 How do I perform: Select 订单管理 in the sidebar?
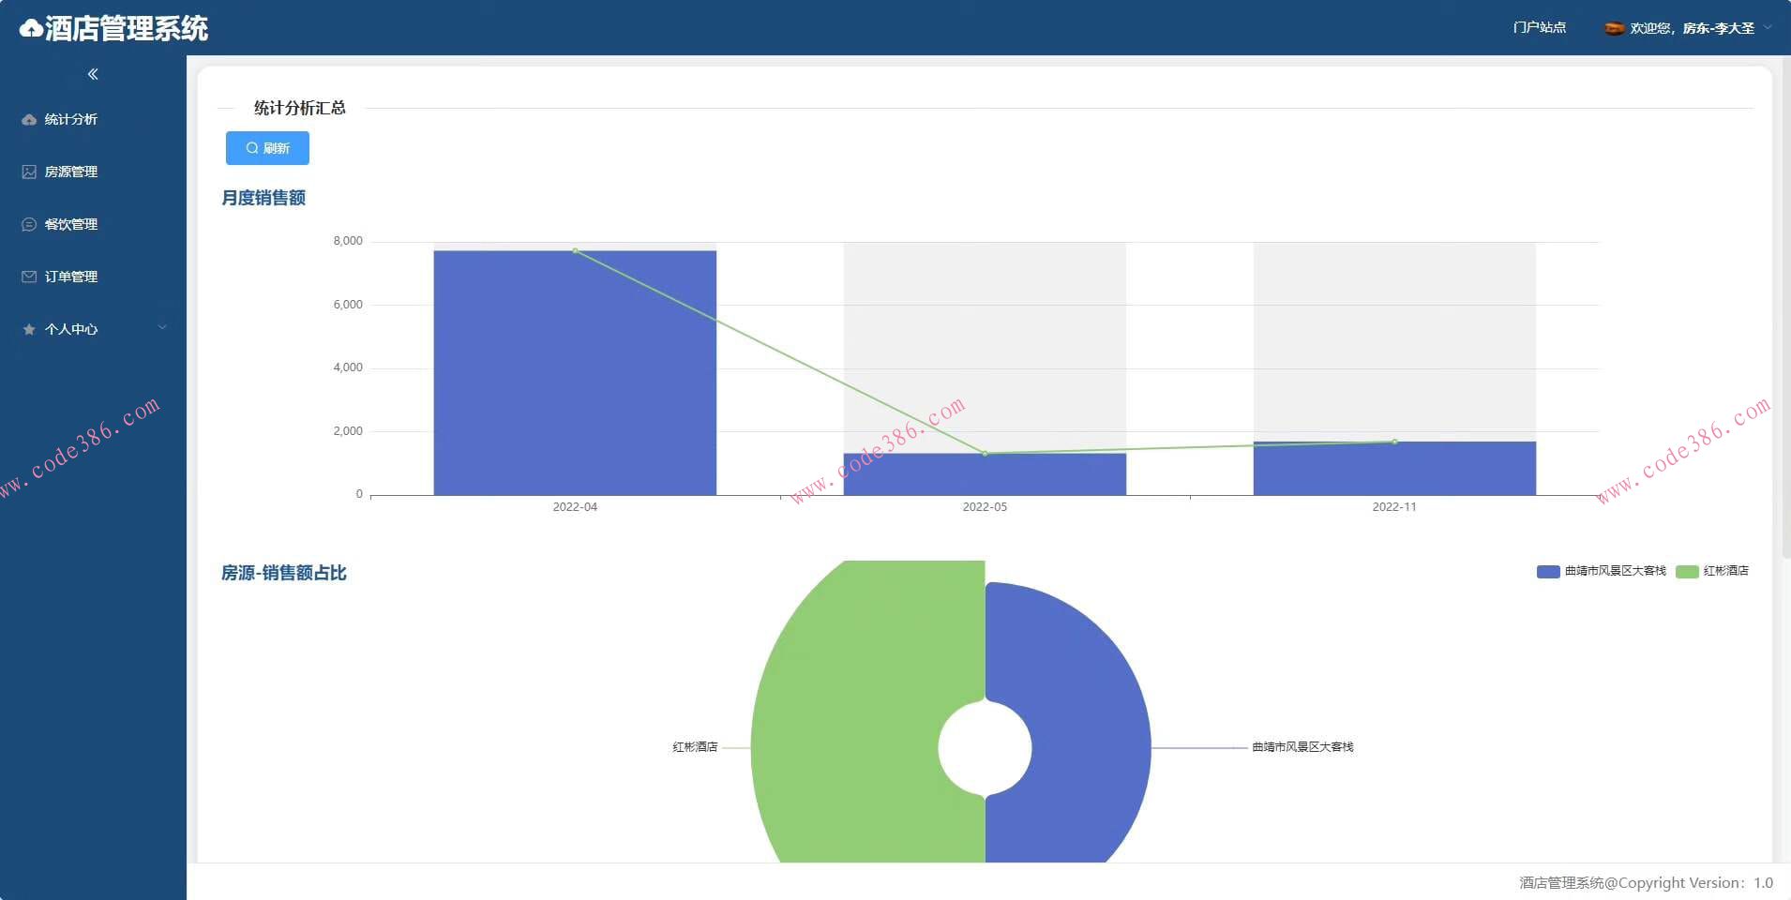(93, 277)
